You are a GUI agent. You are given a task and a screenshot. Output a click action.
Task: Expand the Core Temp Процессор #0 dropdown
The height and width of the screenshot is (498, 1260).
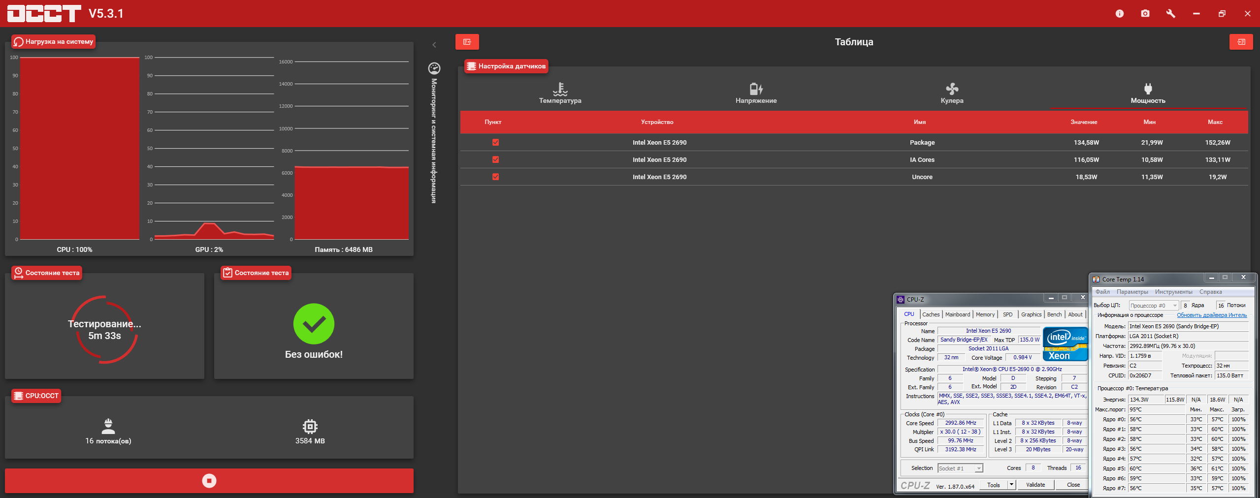tap(1154, 305)
